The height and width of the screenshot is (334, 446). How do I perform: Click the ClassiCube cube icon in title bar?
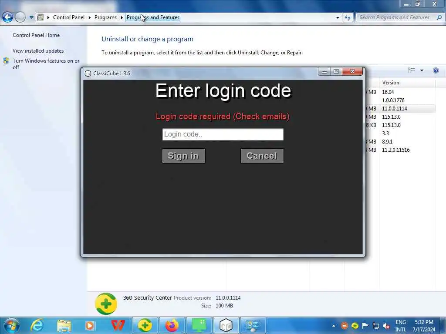[x=88, y=73]
